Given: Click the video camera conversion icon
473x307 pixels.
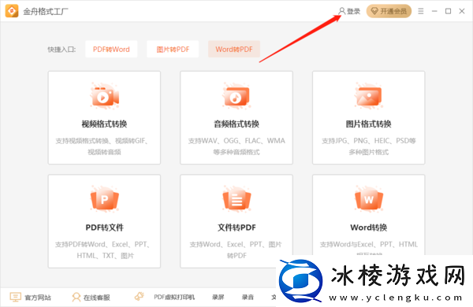Looking at the screenshot, I should pos(104,96).
